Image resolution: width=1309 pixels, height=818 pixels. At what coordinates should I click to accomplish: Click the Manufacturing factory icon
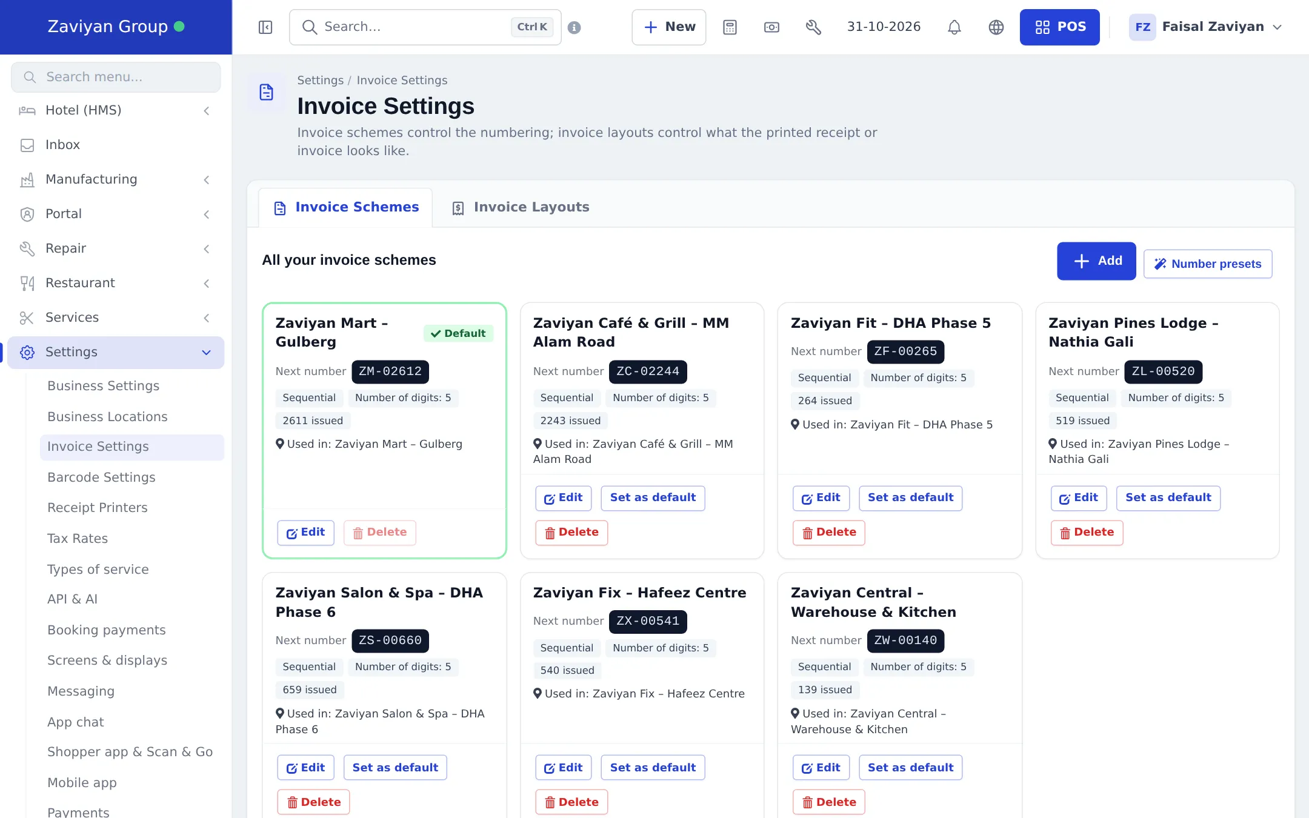point(27,179)
